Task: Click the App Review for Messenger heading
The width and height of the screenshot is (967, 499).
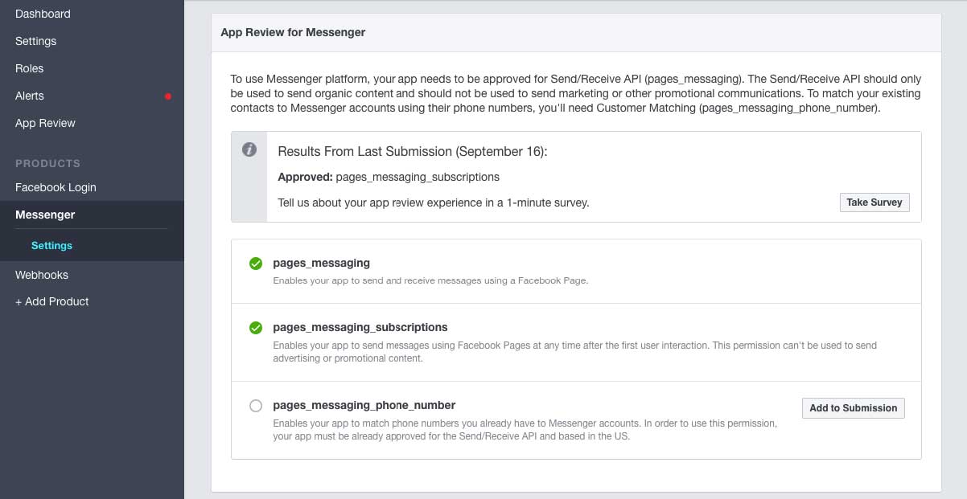Action: (x=293, y=33)
